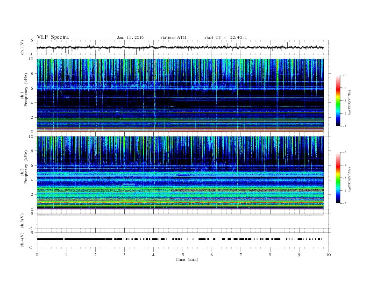The height and width of the screenshot is (286, 370).
Task: Click the "8" kHz tick of ch.1 spectrogram
Action: [x=32, y=74]
